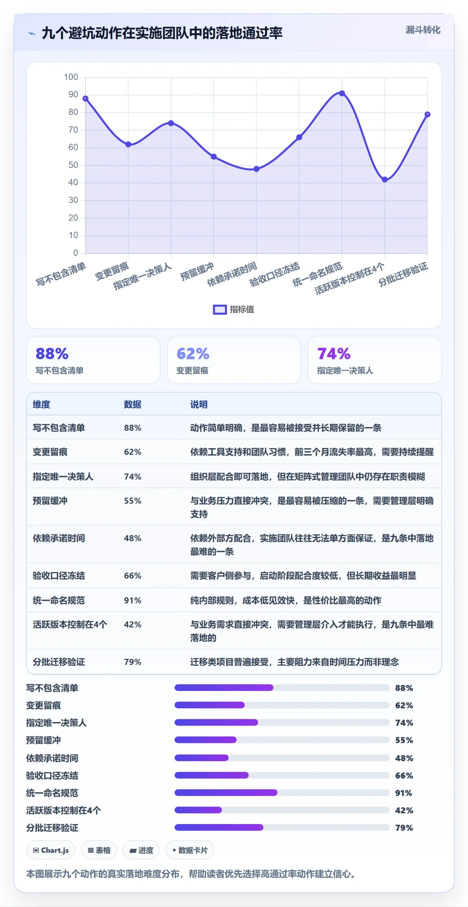This screenshot has width=468, height=907.
Task: Select the 数据卡片 tag pill
Action: 190,850
